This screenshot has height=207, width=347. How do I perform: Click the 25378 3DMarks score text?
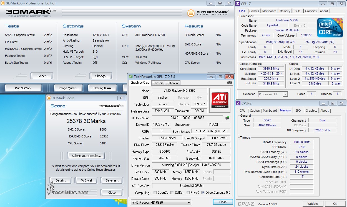[86, 121]
